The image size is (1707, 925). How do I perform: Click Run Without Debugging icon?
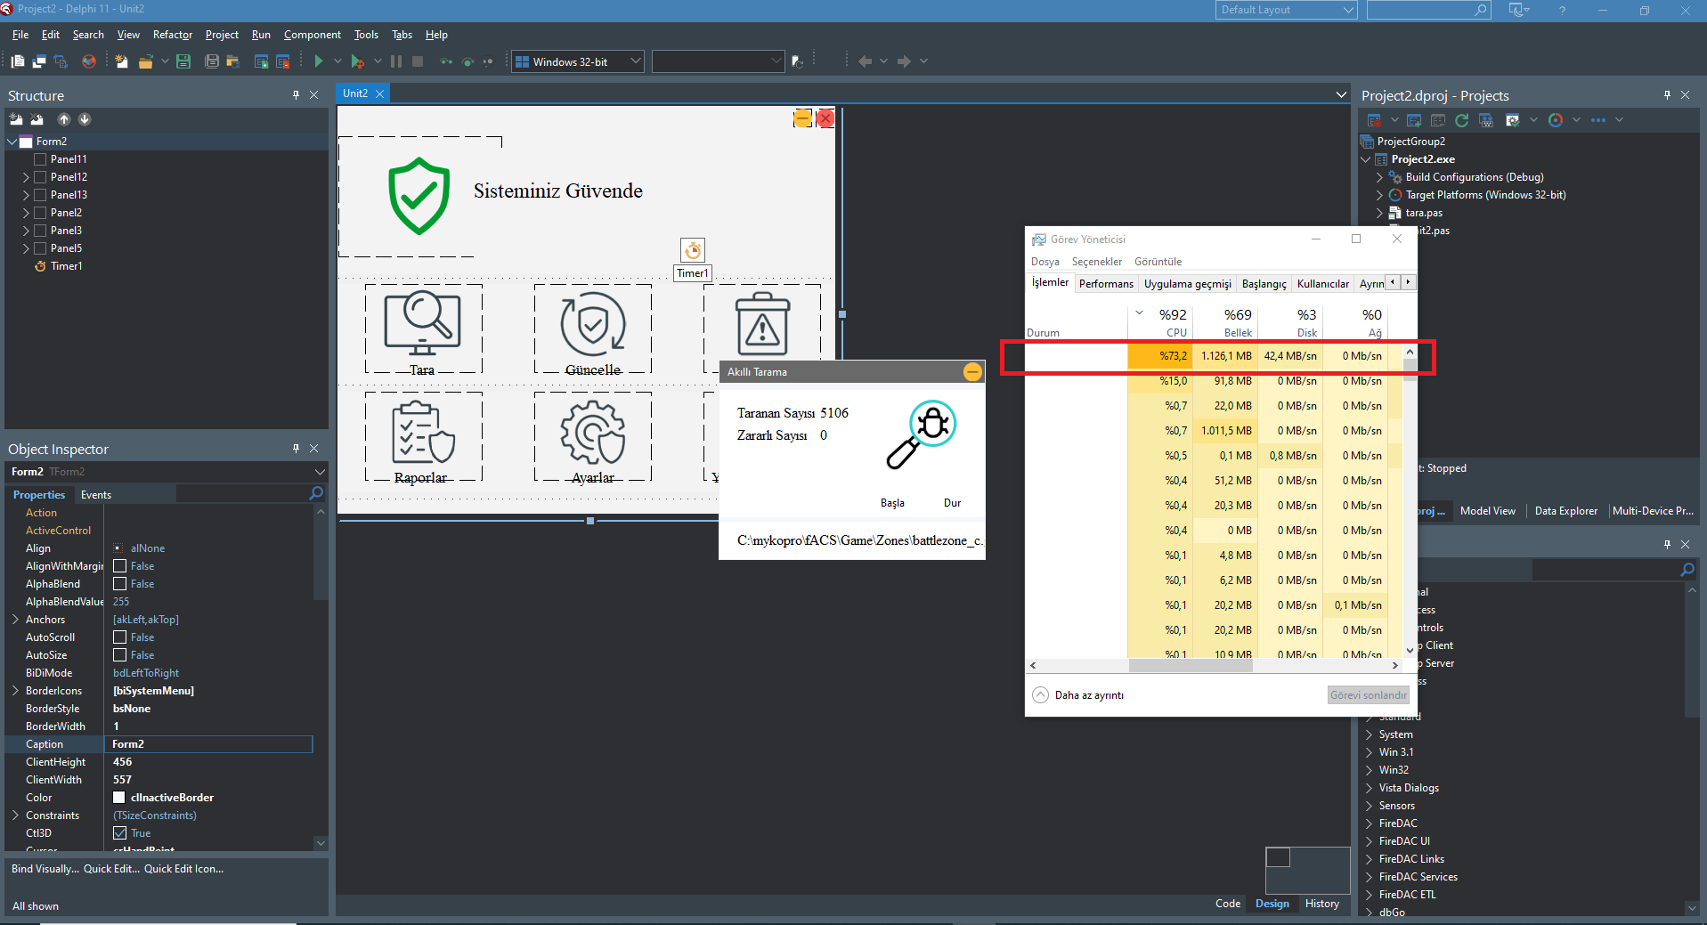pos(357,61)
